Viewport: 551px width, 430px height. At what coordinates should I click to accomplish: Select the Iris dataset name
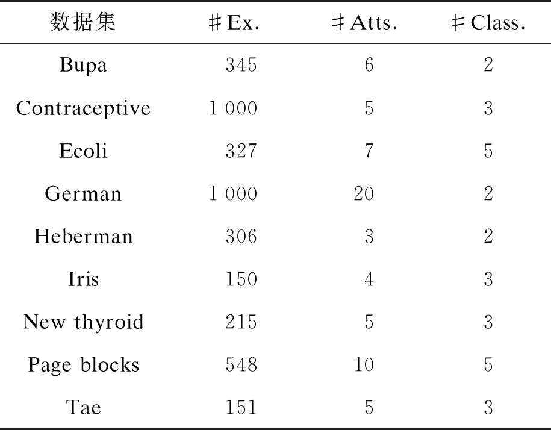click(83, 279)
